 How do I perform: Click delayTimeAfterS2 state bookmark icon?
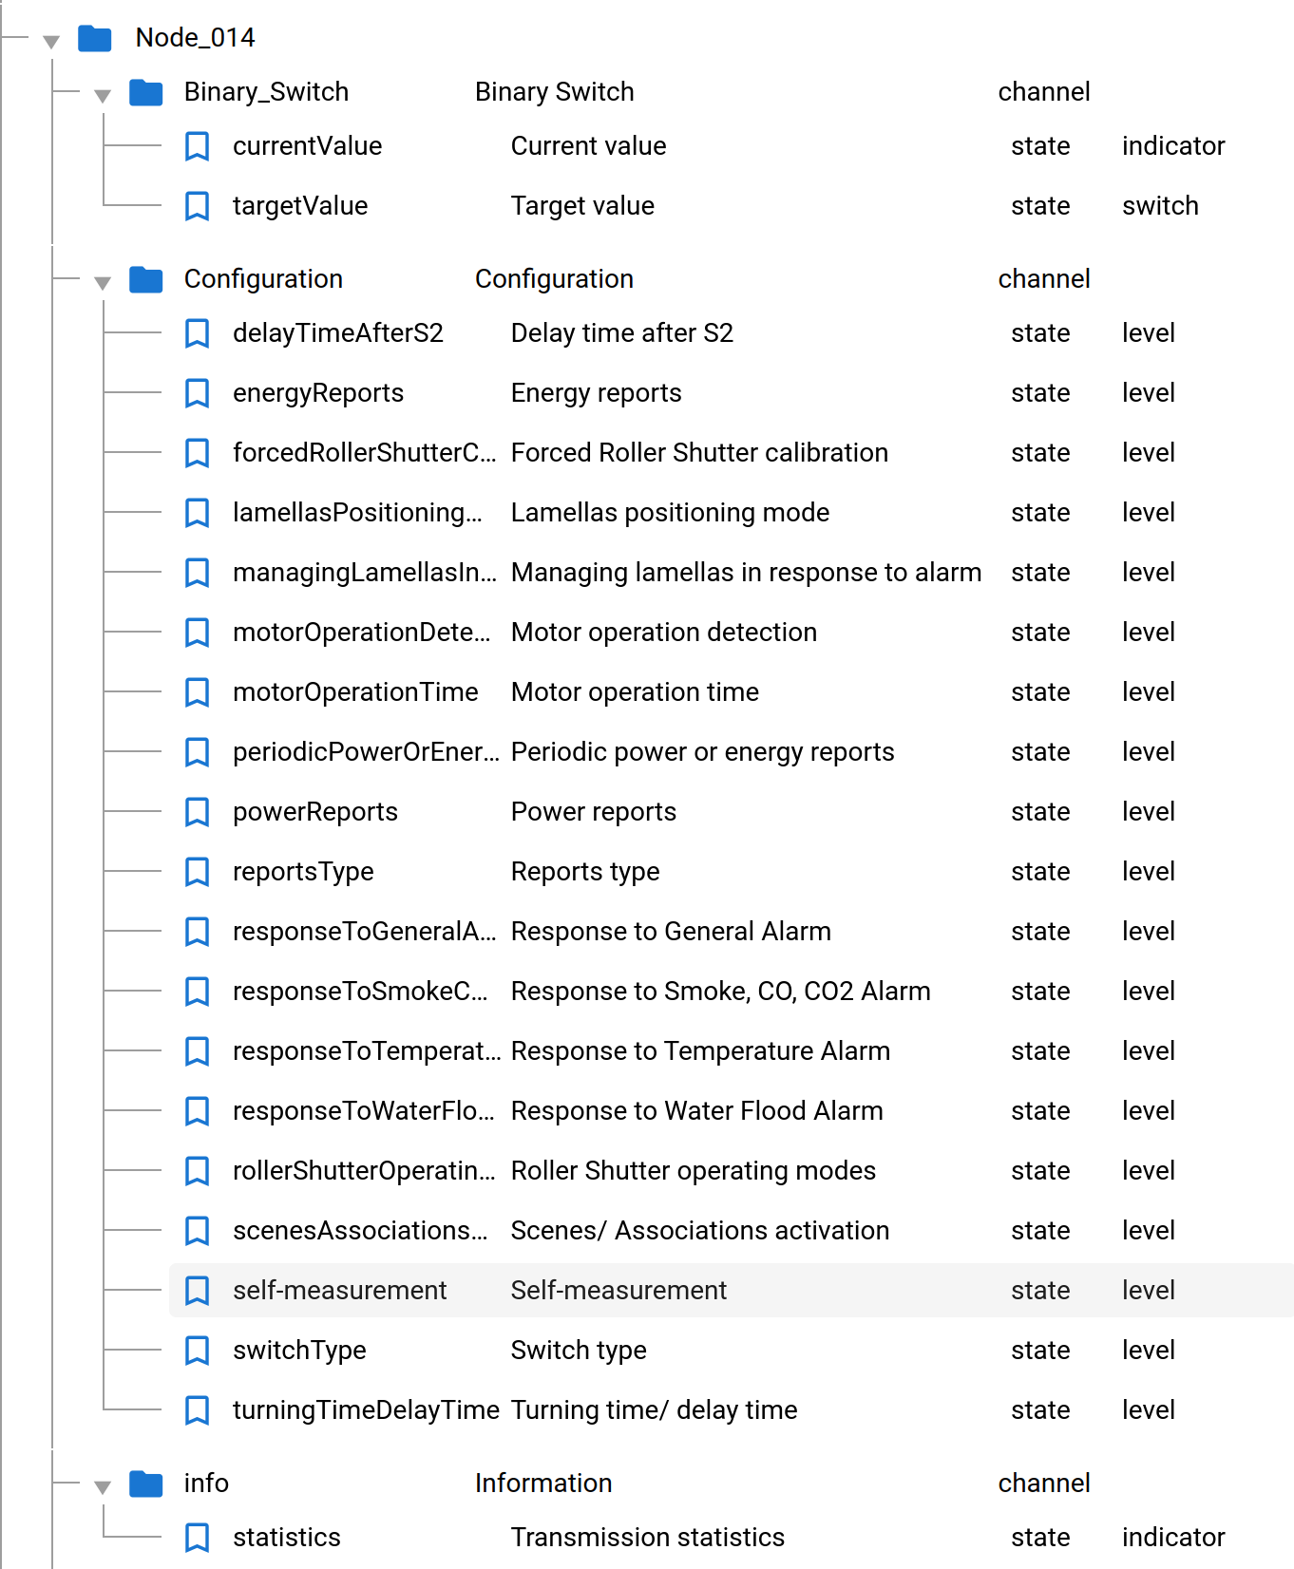click(197, 333)
